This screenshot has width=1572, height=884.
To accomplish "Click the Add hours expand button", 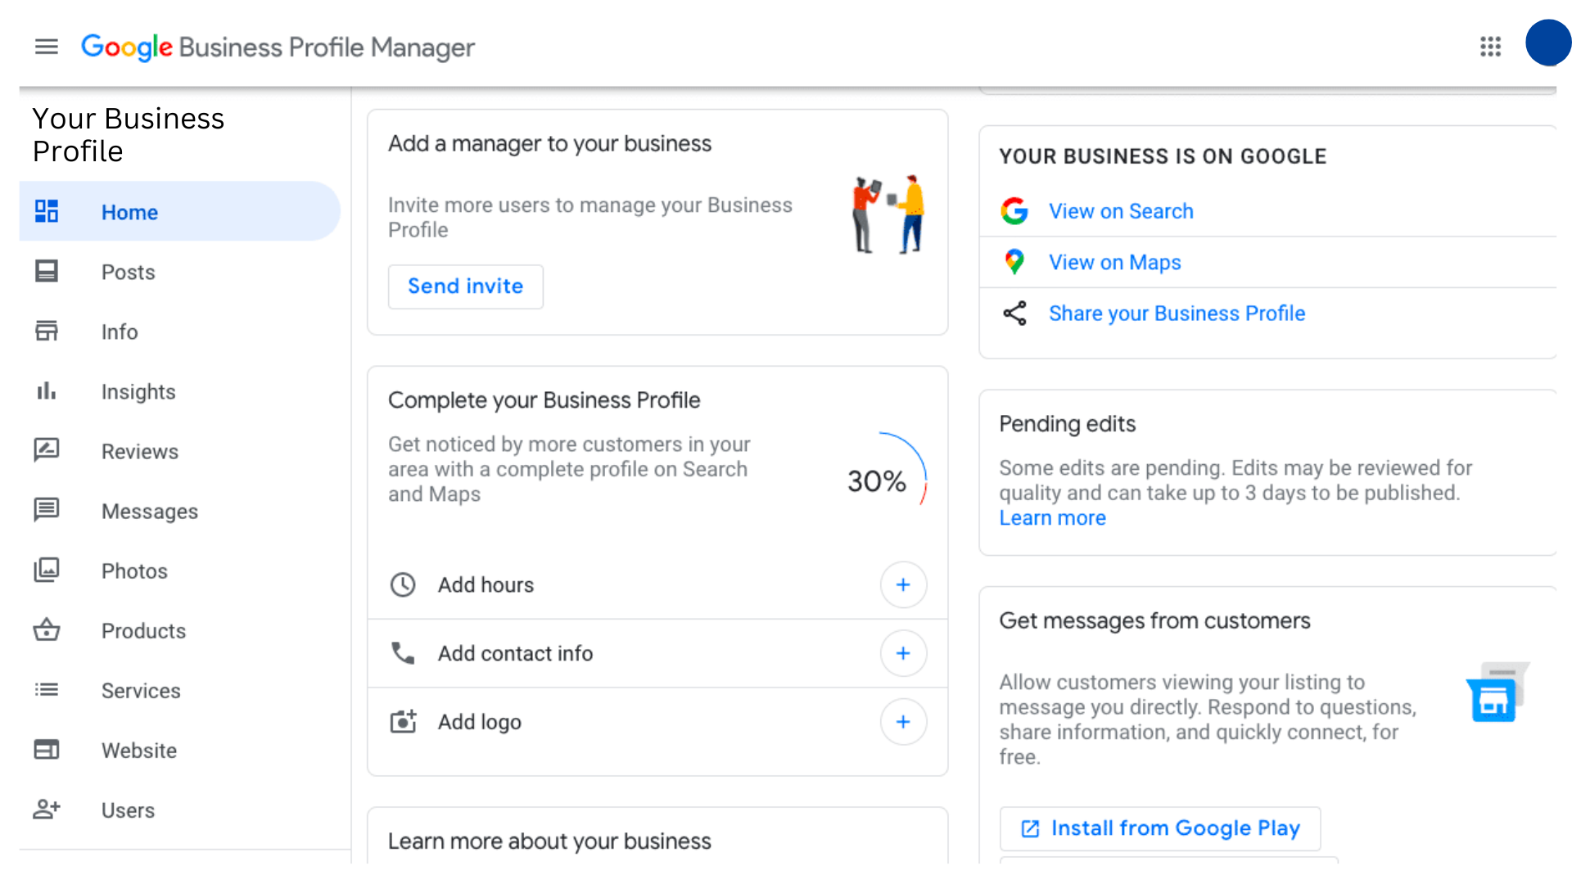I will [x=902, y=584].
